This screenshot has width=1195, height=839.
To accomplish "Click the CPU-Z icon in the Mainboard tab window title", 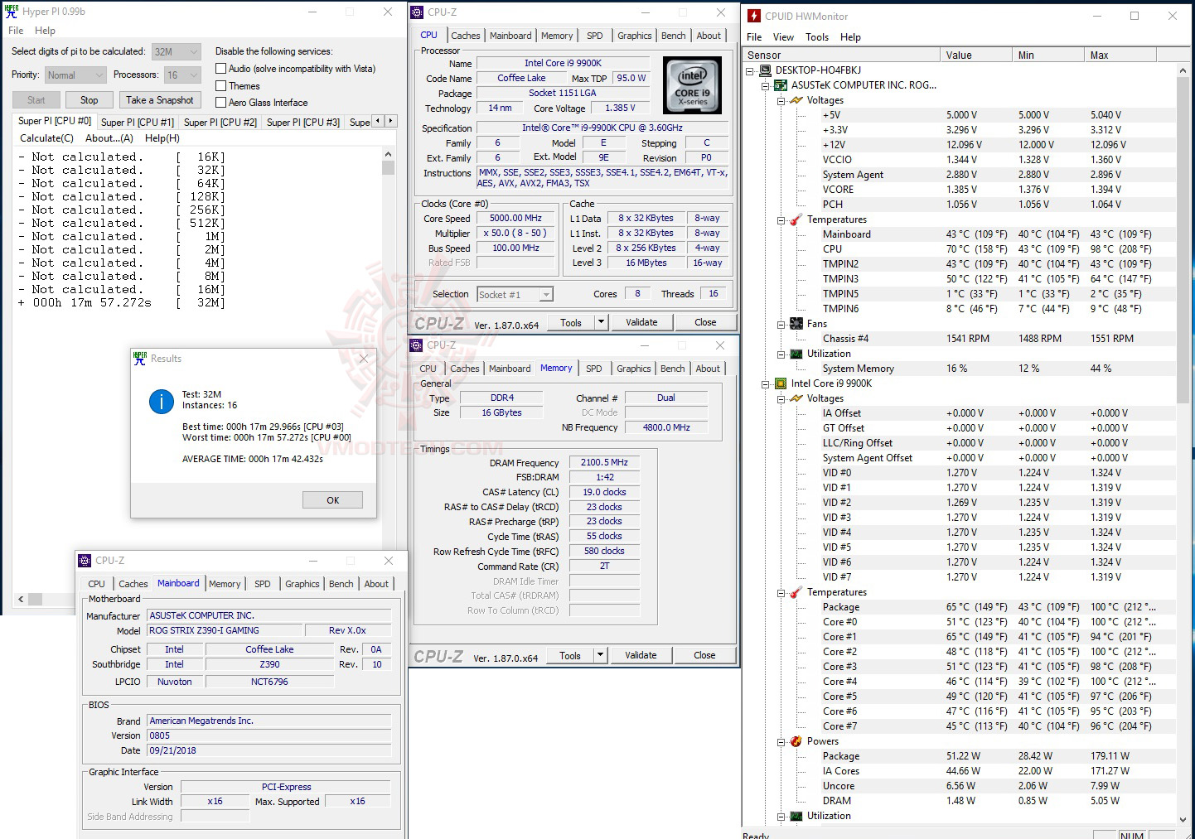I will click(85, 561).
